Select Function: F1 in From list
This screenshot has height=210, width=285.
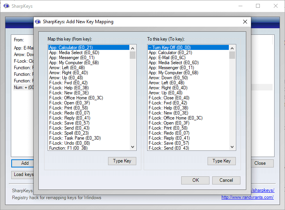tap(89, 148)
